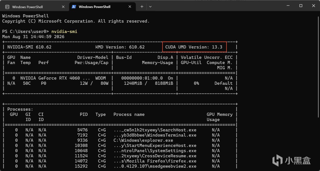320x171 pixels.
Task: Maximize the terminal window
Action: click(x=301, y=5)
